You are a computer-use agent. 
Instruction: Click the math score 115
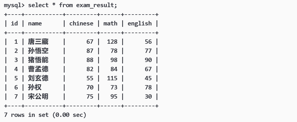pos(112,78)
